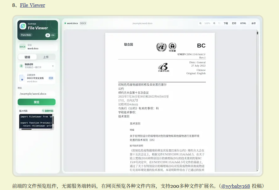
Task: Select the 链接 link tab
Action: [x=27, y=57]
